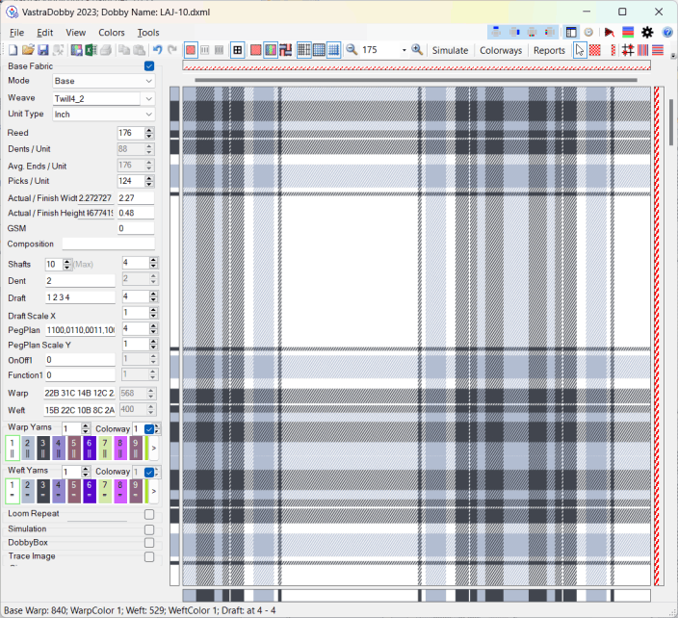Click the Save file toolbar icon
The width and height of the screenshot is (678, 618).
tap(43, 50)
